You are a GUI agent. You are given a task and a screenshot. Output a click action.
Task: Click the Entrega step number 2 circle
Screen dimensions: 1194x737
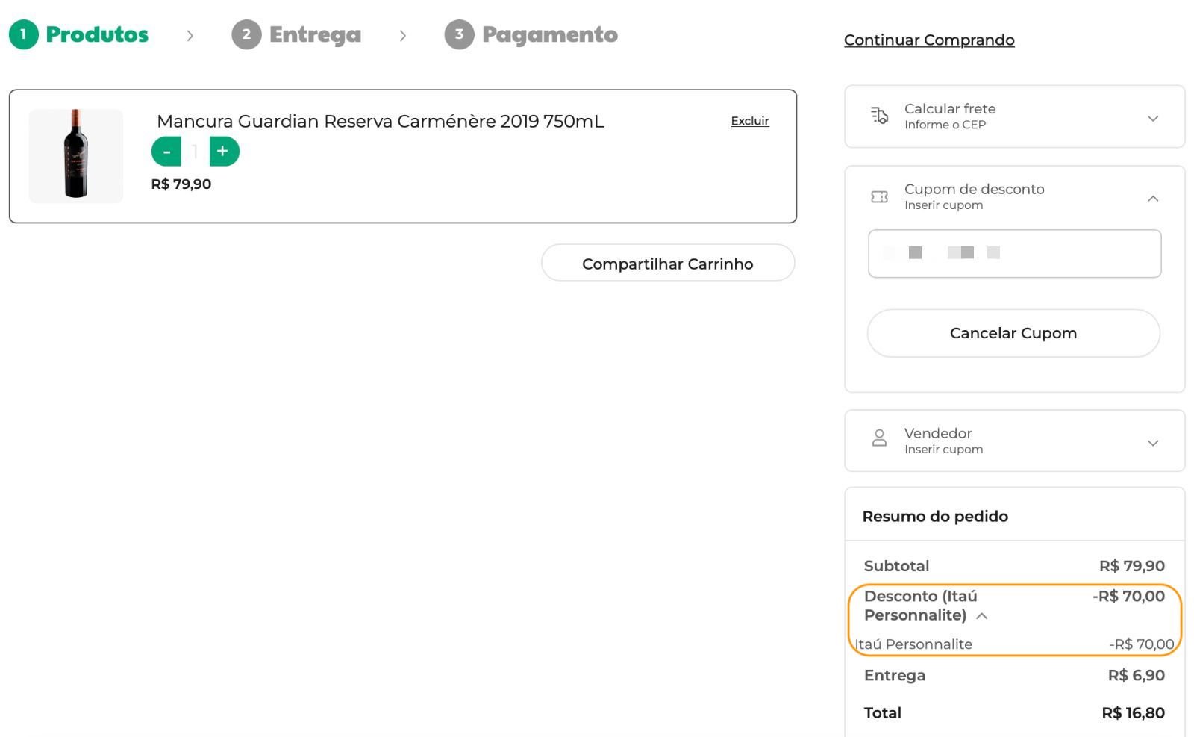(246, 34)
